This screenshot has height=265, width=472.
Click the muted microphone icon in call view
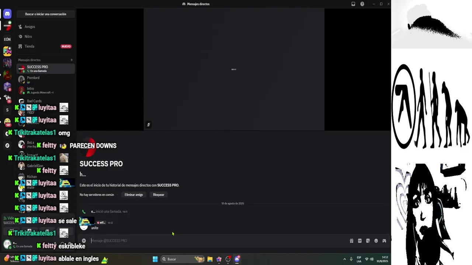[148, 125]
